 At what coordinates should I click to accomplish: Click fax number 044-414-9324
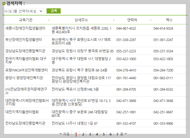tap(163, 29)
